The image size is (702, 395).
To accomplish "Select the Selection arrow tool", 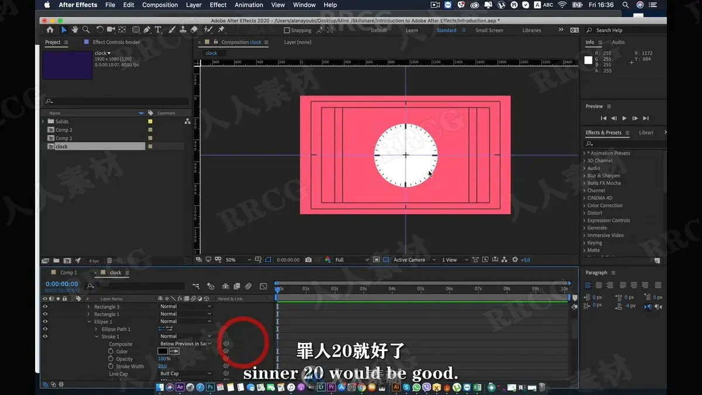I will coord(64,30).
